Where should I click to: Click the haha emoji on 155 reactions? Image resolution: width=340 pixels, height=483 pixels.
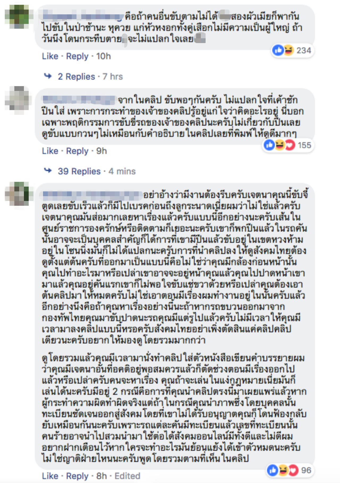(280, 145)
